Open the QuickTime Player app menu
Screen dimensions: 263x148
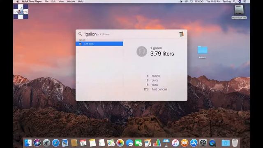pyautogui.click(x=32, y=2)
